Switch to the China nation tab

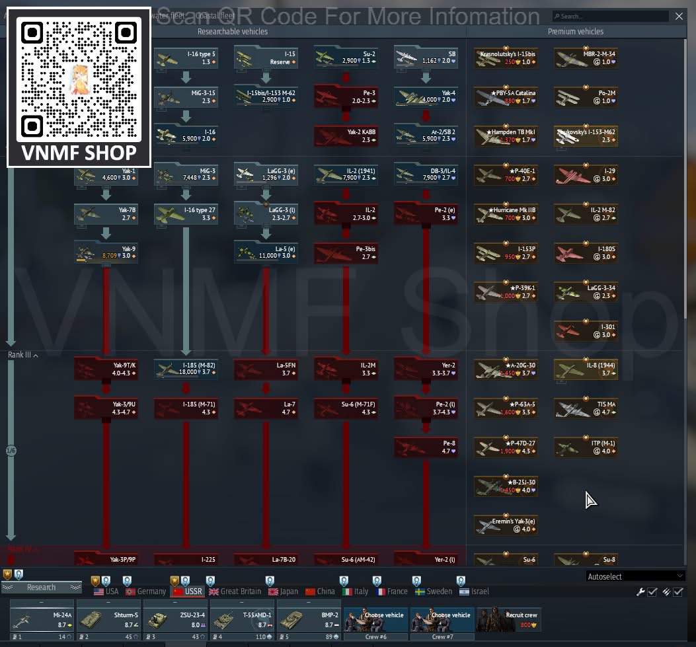click(x=320, y=591)
